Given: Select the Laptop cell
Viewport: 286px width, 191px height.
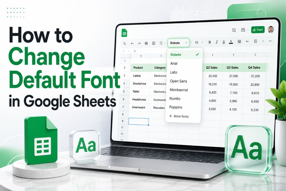Looking at the screenshot, I should click(x=140, y=76).
